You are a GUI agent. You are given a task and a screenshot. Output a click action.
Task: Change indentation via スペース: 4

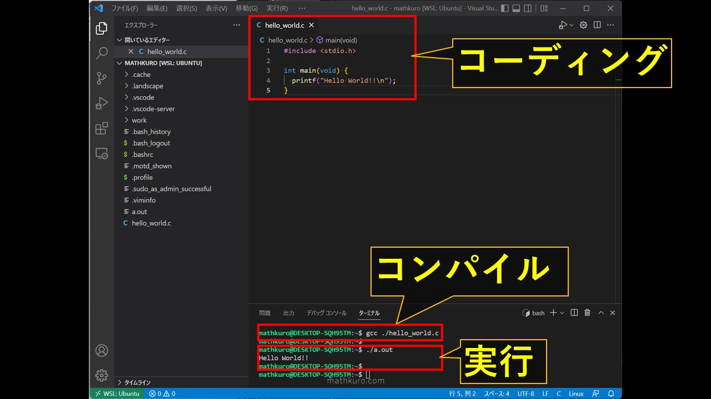(496, 393)
